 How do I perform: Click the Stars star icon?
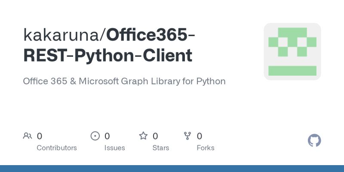point(143,136)
